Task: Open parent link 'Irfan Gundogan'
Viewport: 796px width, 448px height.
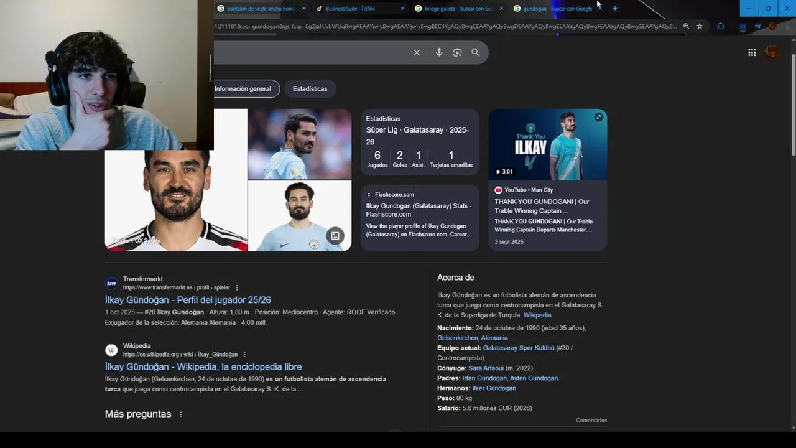Action: coord(484,378)
